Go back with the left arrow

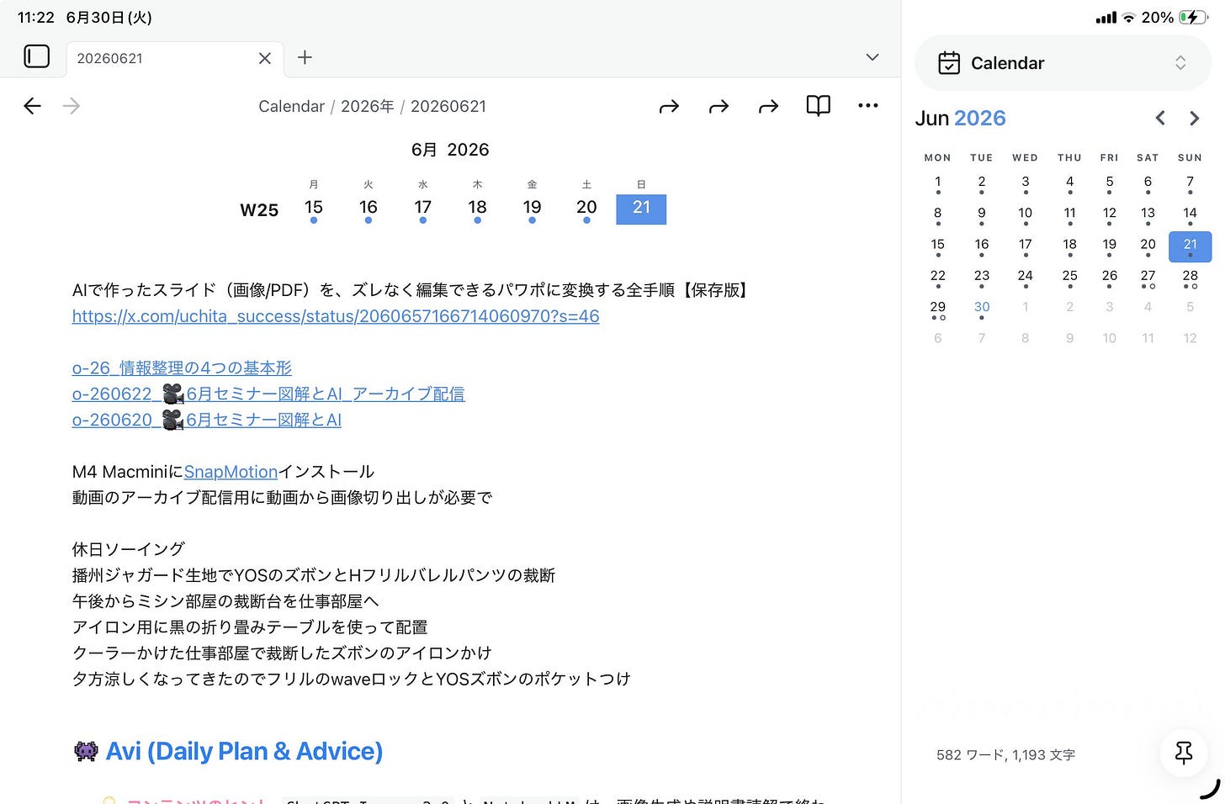32,106
